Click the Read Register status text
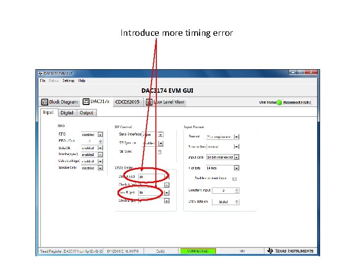 (71, 251)
